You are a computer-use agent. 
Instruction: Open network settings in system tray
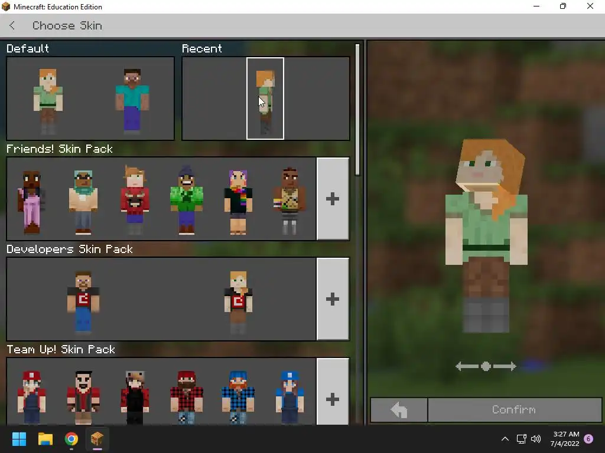pos(521,439)
